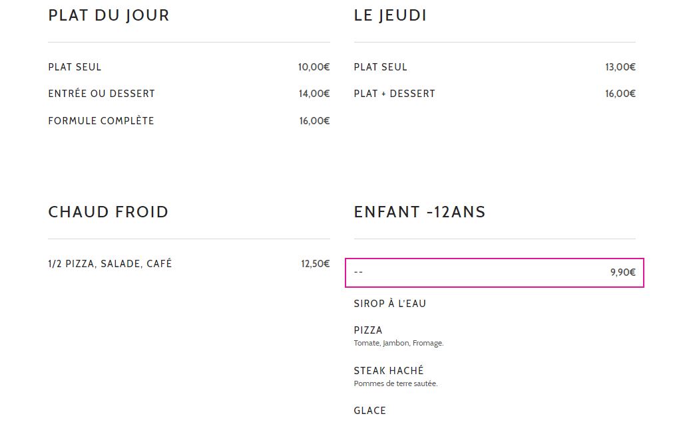Select the STEAK HACHÉ item
Viewport: 687px width, 424px height.
(389, 371)
